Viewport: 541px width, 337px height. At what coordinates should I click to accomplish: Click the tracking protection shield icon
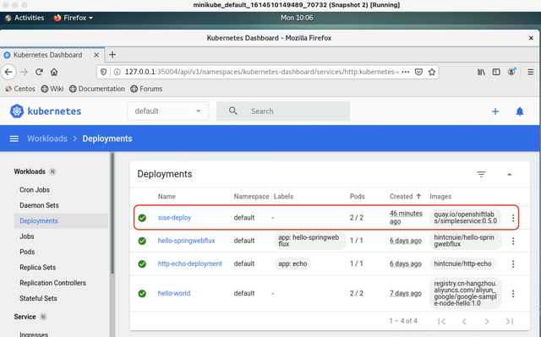(x=103, y=72)
